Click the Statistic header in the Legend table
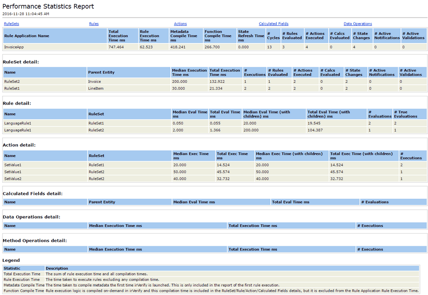 [x=12, y=268]
